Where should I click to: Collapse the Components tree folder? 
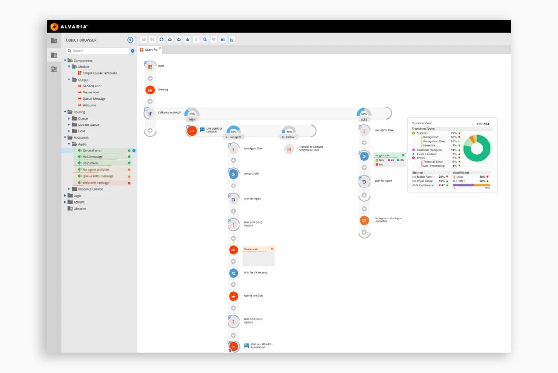pos(65,61)
